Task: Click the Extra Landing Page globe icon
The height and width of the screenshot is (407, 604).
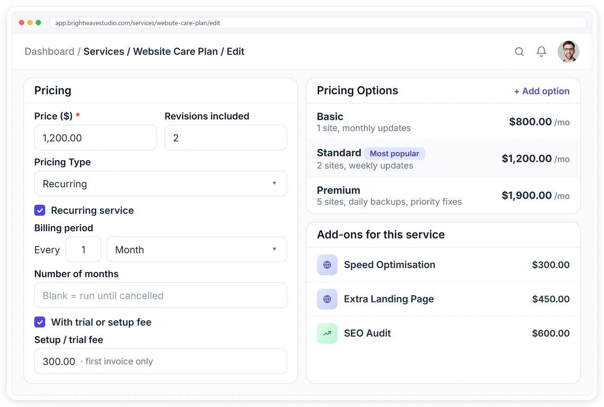Action: click(x=327, y=299)
